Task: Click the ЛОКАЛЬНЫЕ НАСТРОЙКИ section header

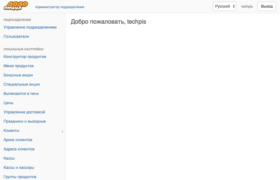Action: click(x=23, y=49)
